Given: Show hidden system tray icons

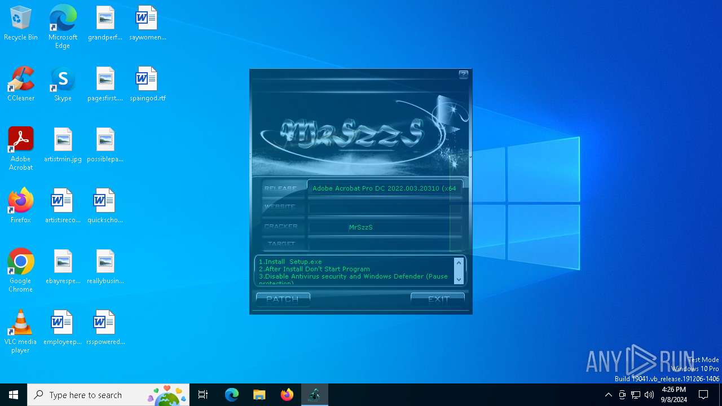Looking at the screenshot, I should [608, 395].
